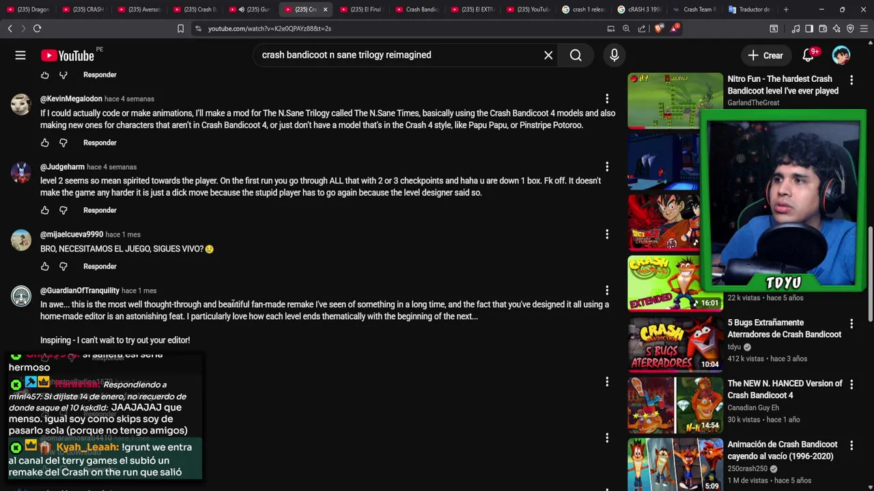Like the @KevinMegalodon comment
Viewport: 874px width, 491px height.
pyautogui.click(x=45, y=143)
